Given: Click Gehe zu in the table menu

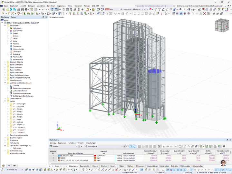Looking at the screenshot, I should click(53, 143).
